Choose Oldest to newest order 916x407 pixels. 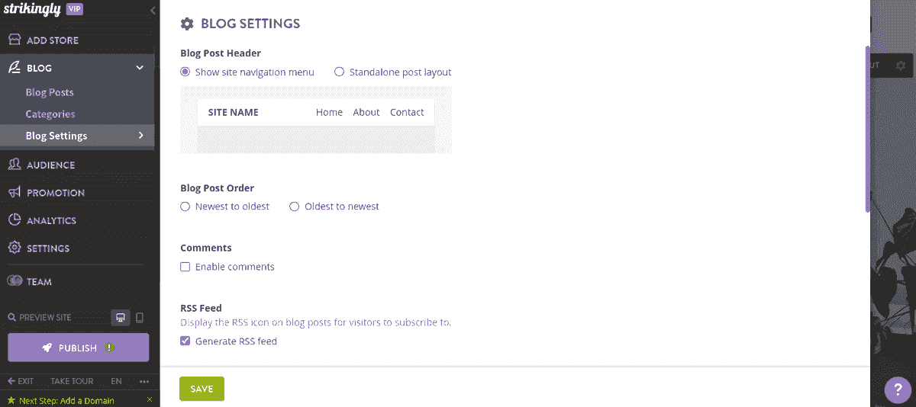294,207
